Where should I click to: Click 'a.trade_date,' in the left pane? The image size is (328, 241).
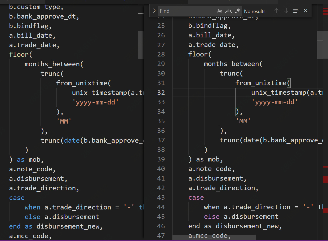[34, 45]
